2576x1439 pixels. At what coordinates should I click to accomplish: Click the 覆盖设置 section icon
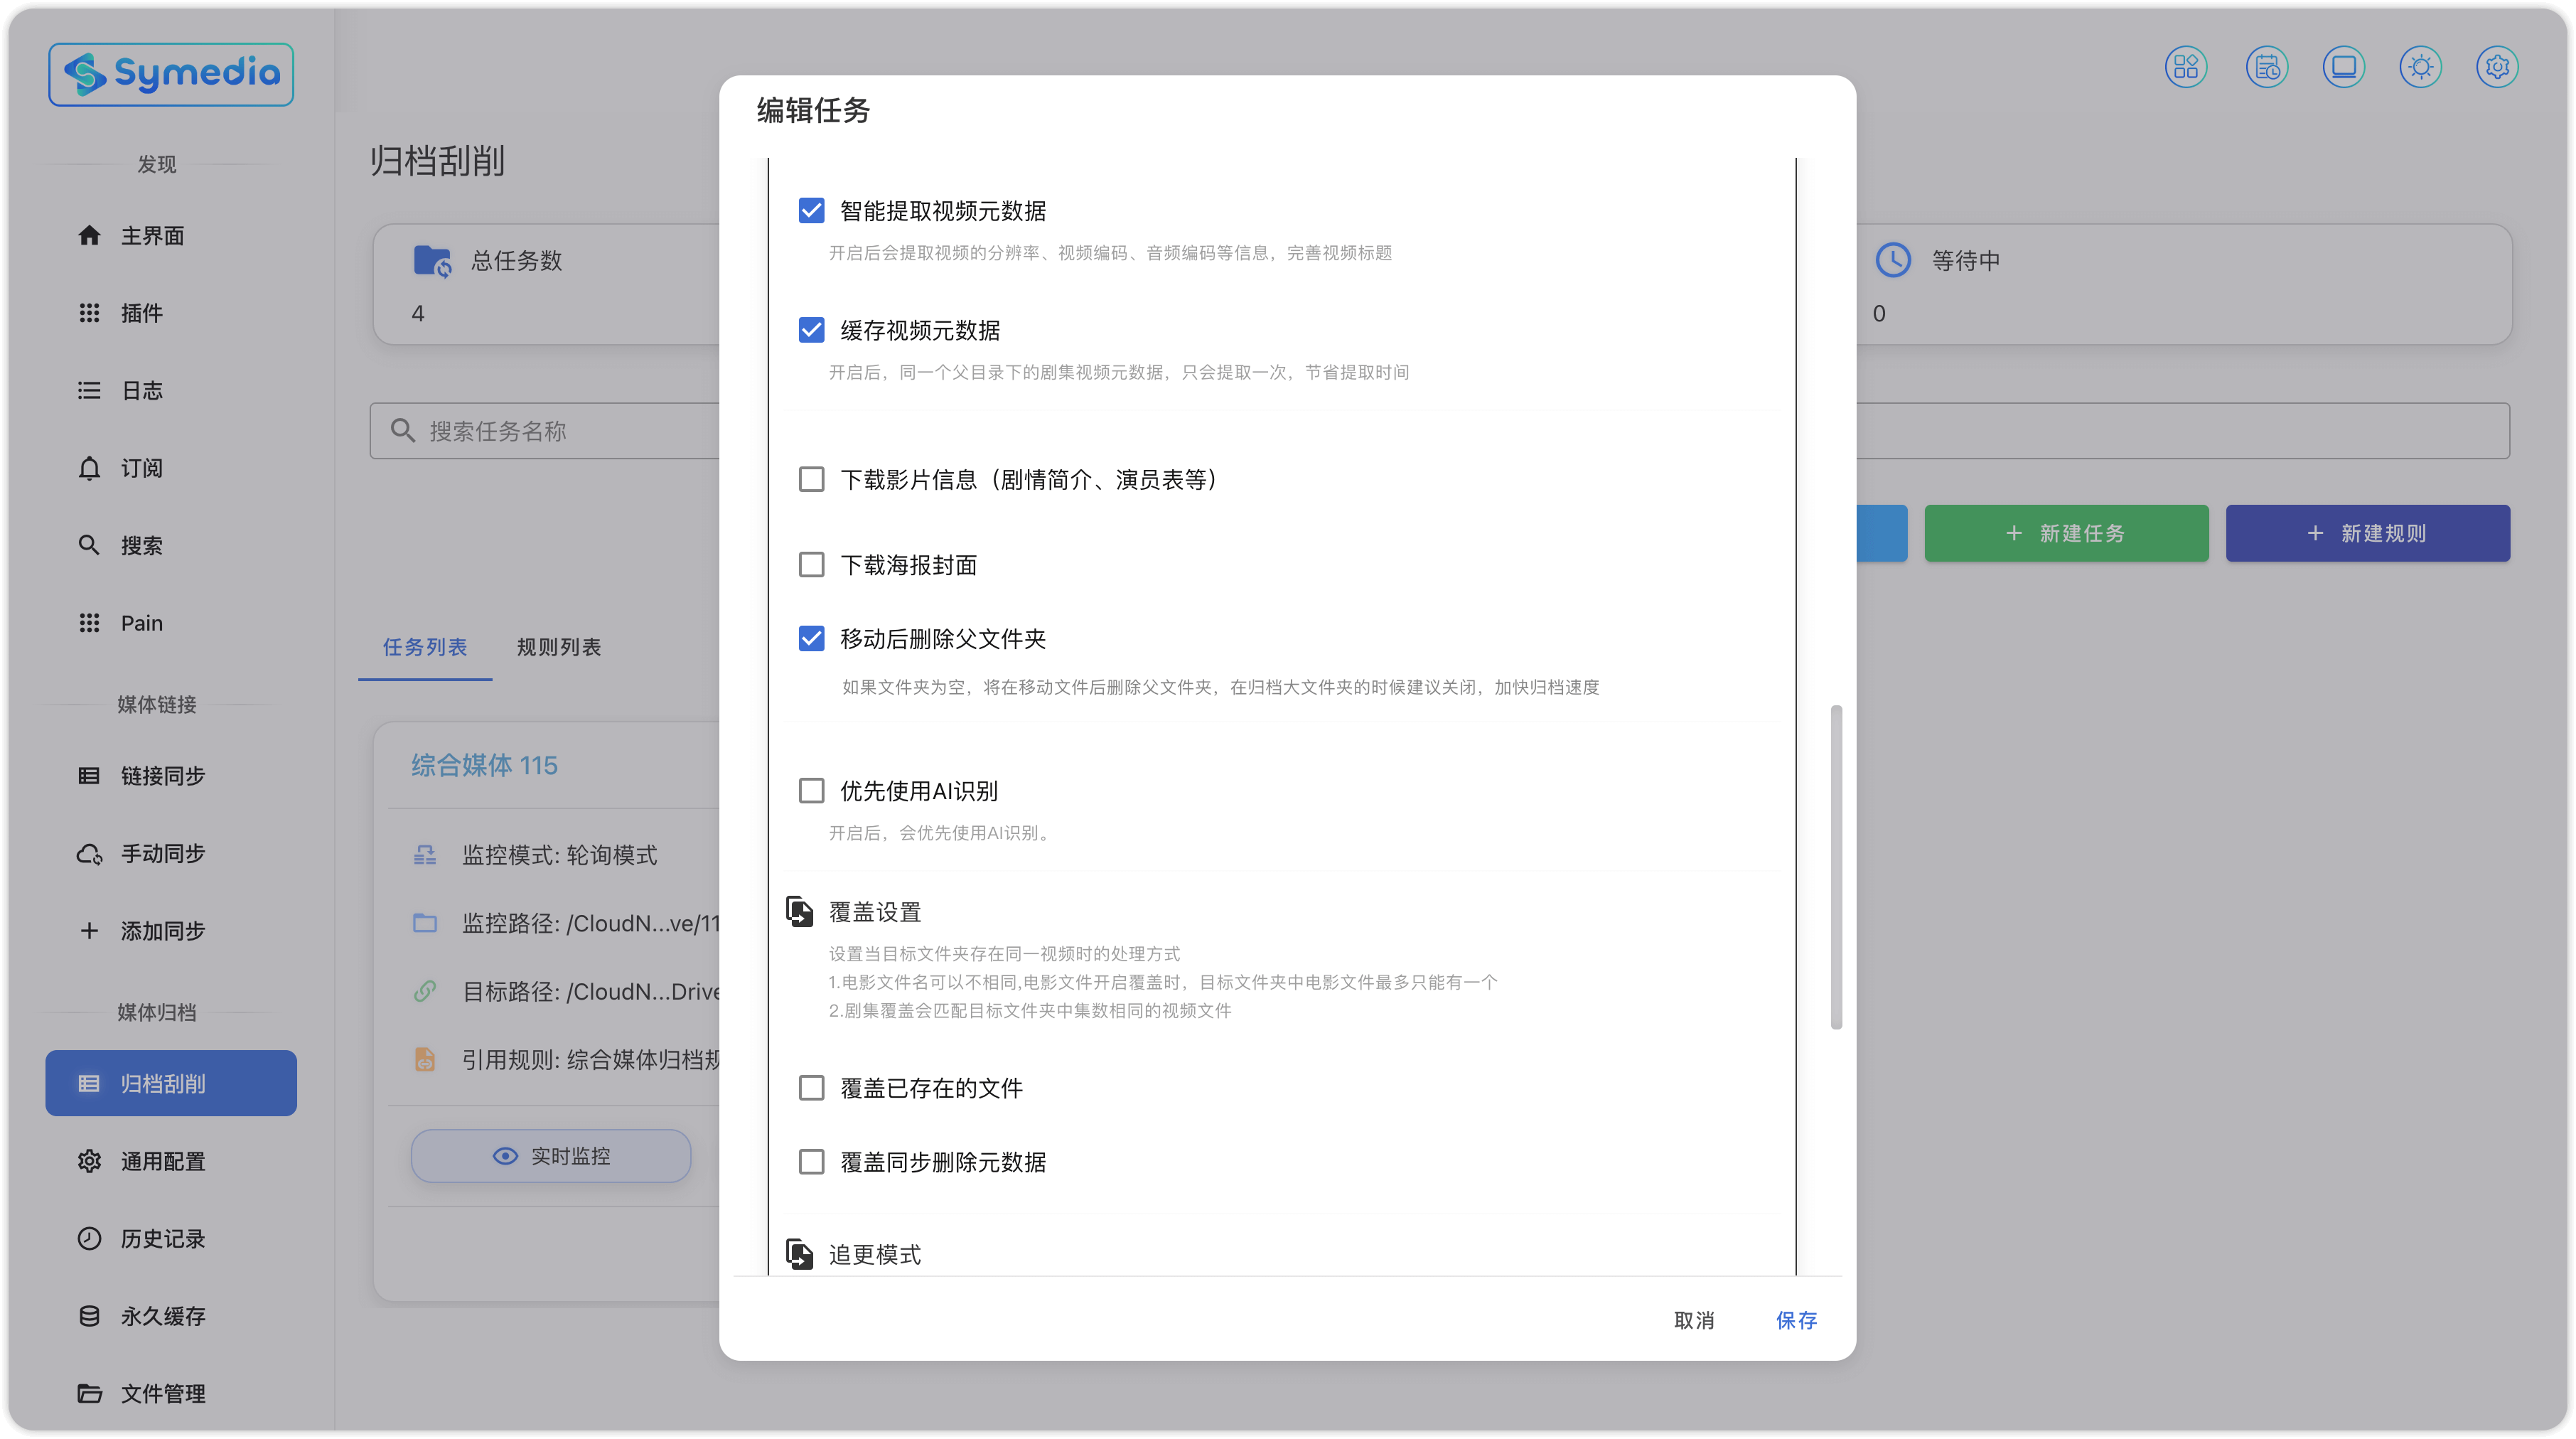(799, 911)
